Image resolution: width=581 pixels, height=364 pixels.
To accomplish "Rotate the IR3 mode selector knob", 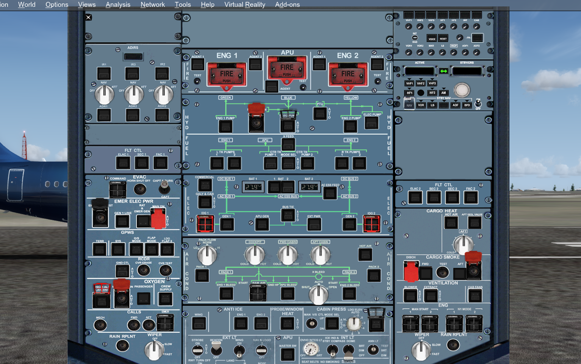I will (133, 95).
